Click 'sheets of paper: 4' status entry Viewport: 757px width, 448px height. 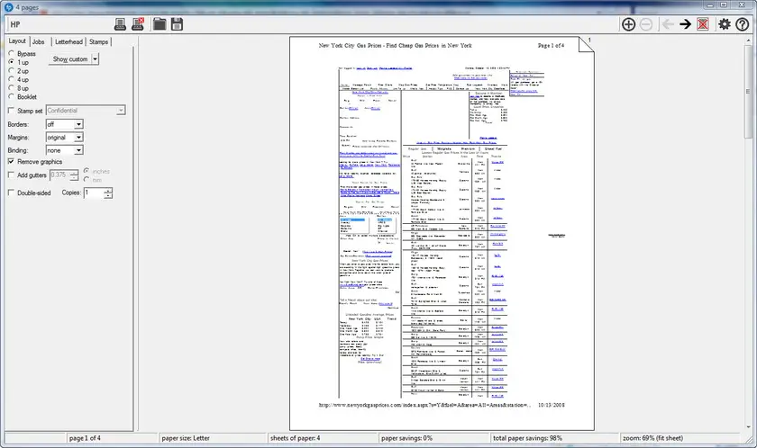coord(295,438)
